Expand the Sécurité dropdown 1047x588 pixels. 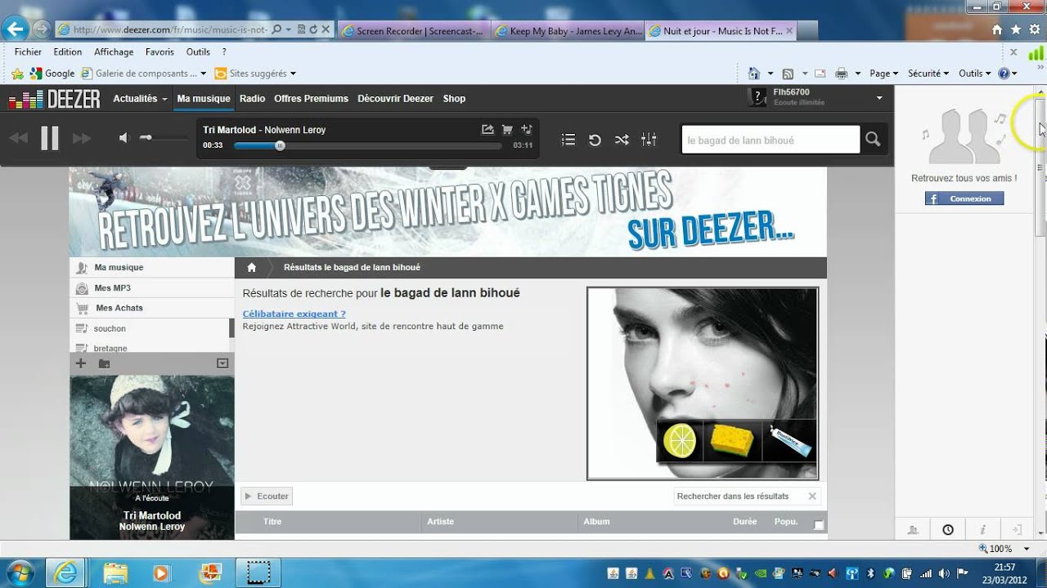pyautogui.click(x=928, y=73)
